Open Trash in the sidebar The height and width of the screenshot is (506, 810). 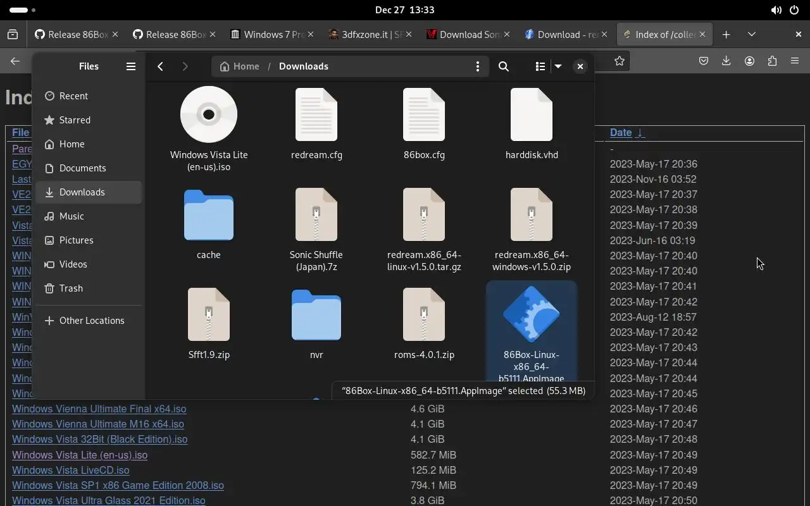pyautogui.click(x=89, y=288)
